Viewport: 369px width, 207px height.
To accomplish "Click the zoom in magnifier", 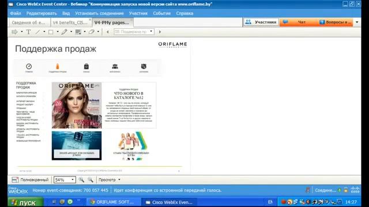I will (x=81, y=180).
